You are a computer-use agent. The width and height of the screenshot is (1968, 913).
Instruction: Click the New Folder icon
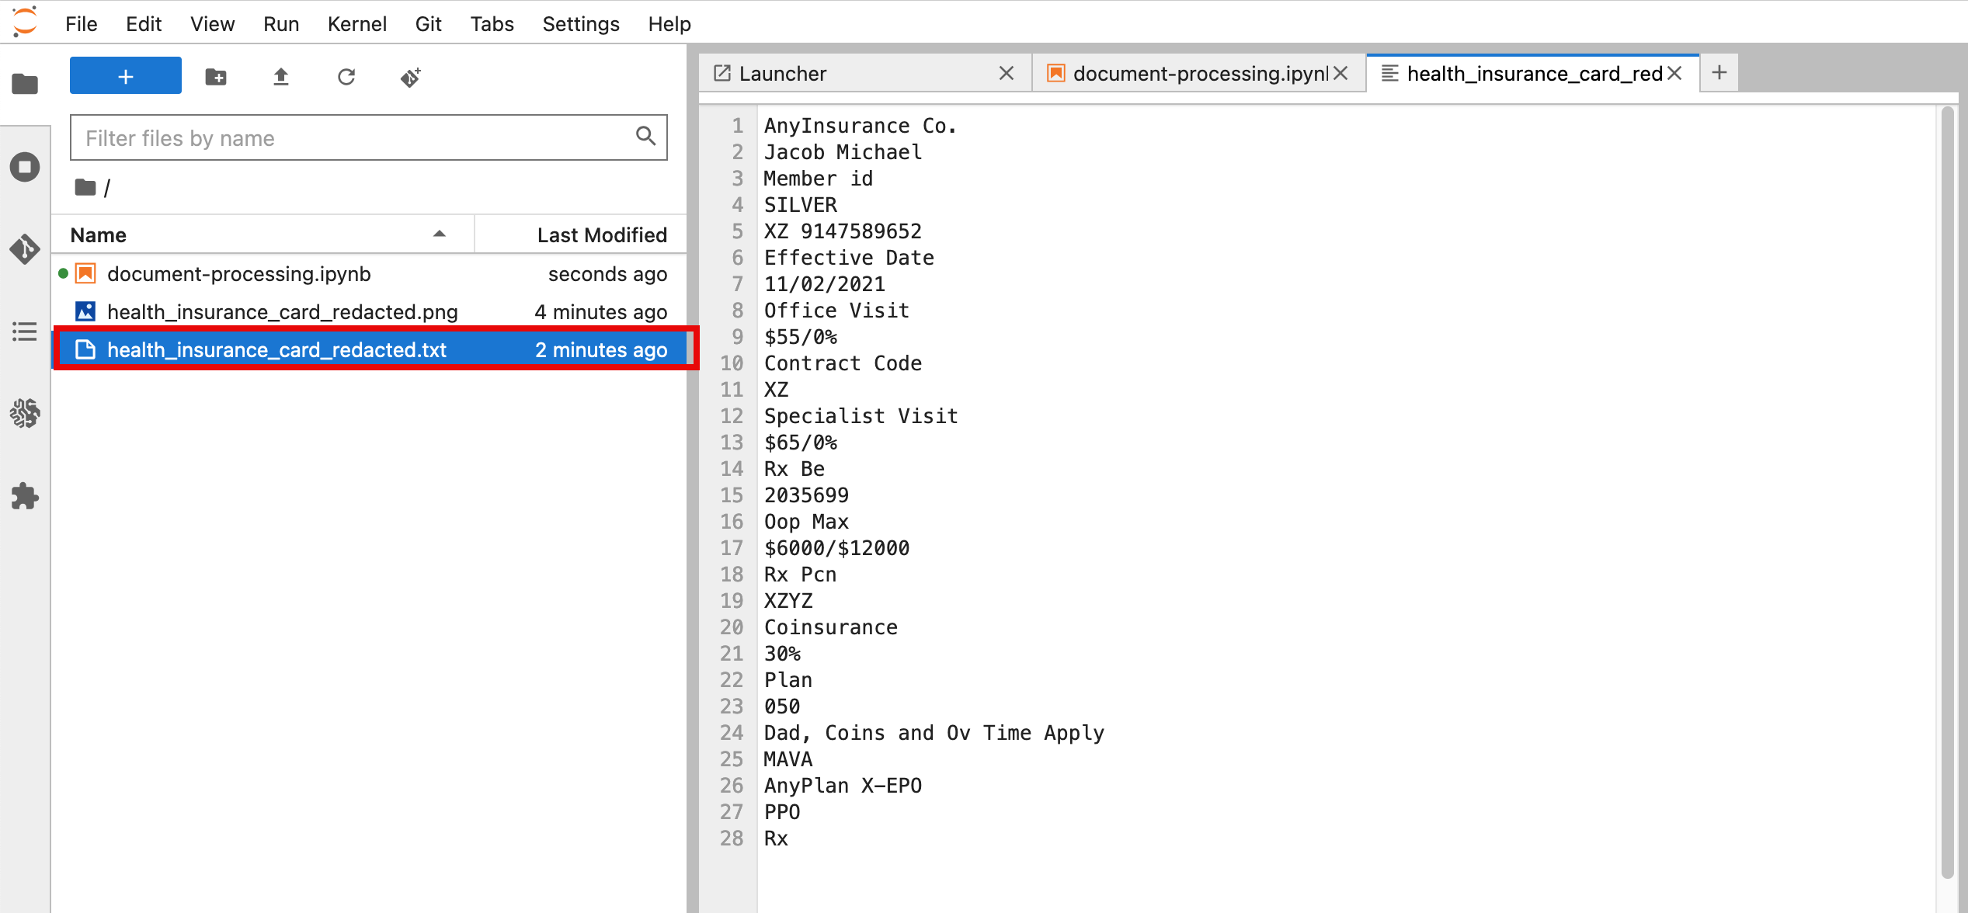pyautogui.click(x=216, y=76)
